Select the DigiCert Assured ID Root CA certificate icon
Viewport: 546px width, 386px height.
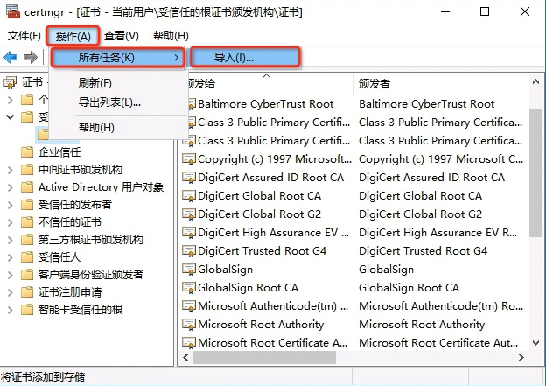click(x=188, y=178)
